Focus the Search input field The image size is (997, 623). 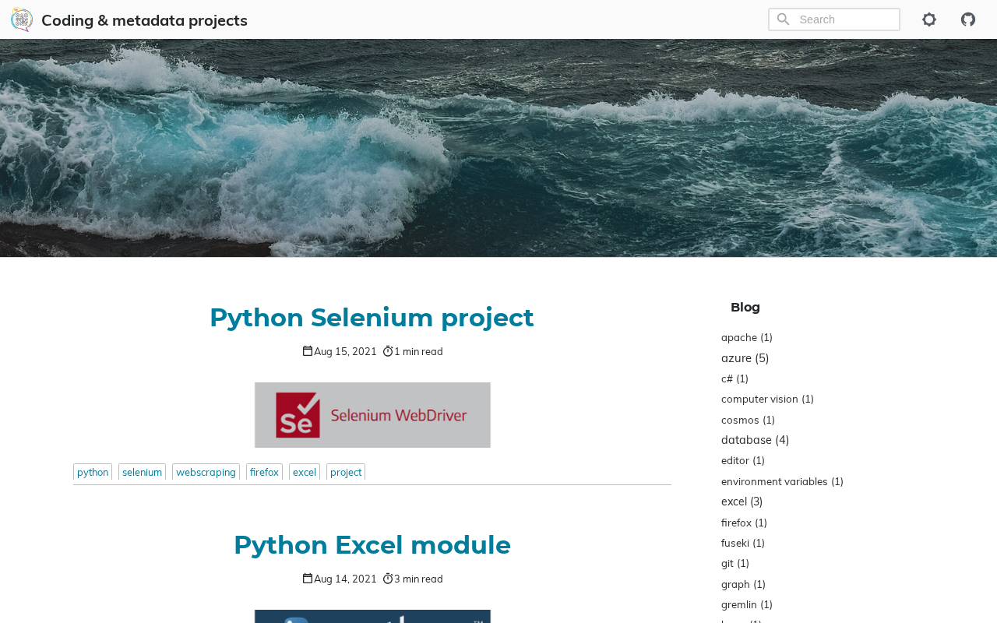(x=846, y=19)
